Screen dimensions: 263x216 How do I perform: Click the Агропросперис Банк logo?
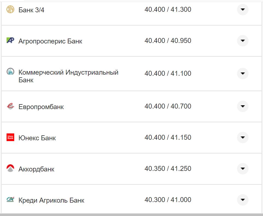click(10, 40)
